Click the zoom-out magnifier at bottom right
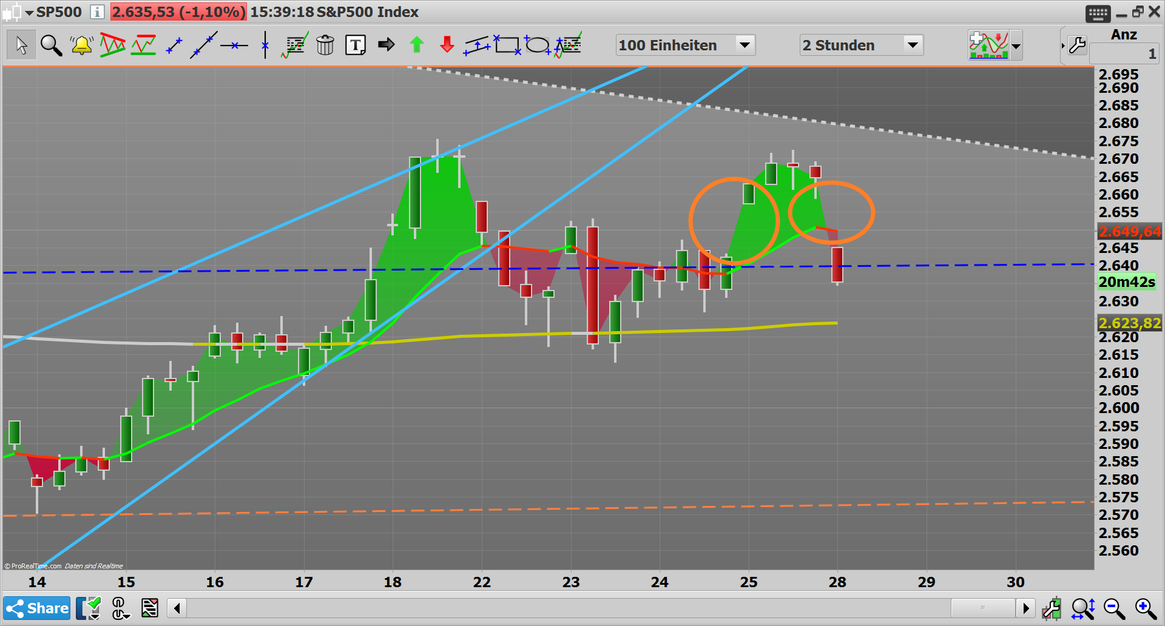1165x626 pixels. (x=1112, y=608)
